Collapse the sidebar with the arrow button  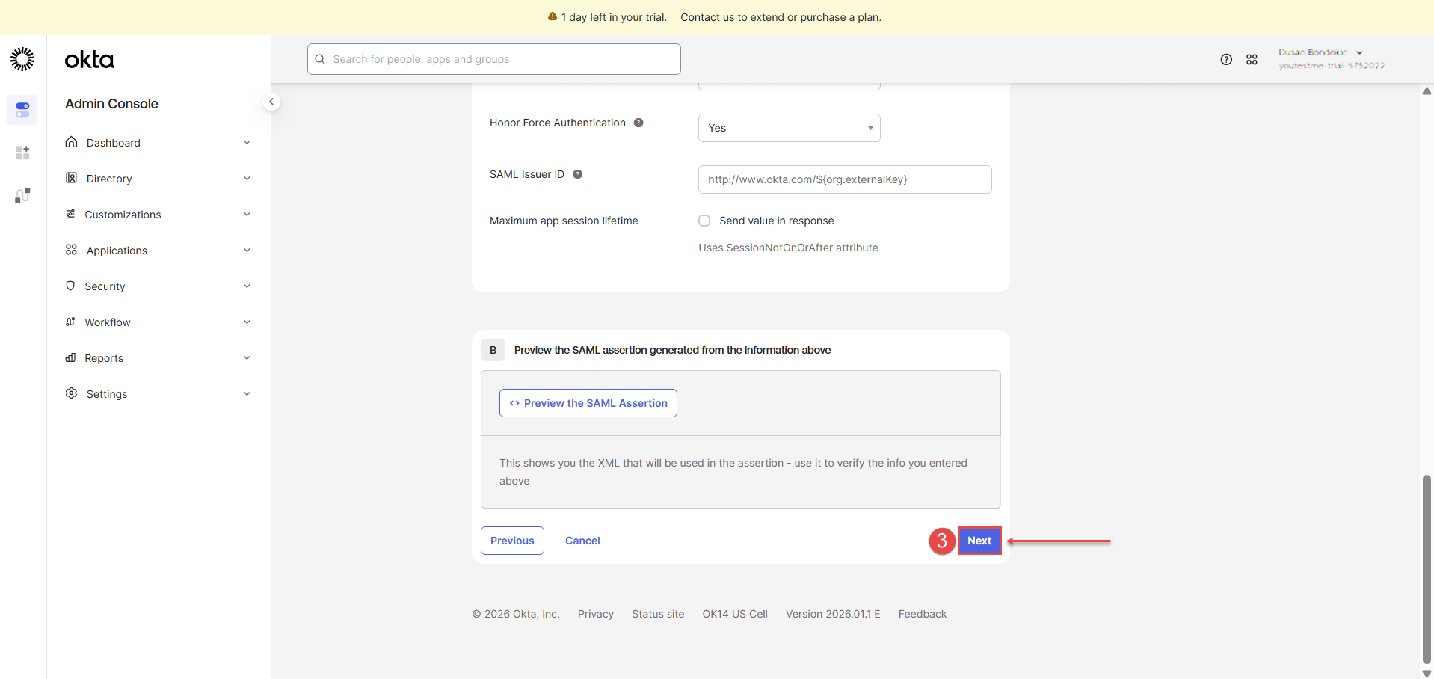271,102
